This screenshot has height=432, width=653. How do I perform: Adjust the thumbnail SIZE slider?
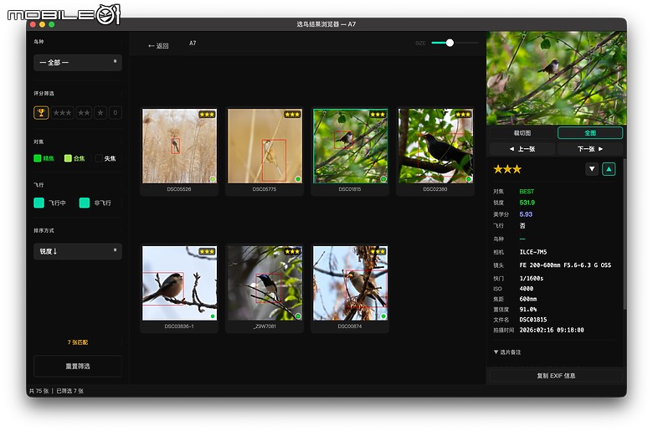click(x=455, y=43)
